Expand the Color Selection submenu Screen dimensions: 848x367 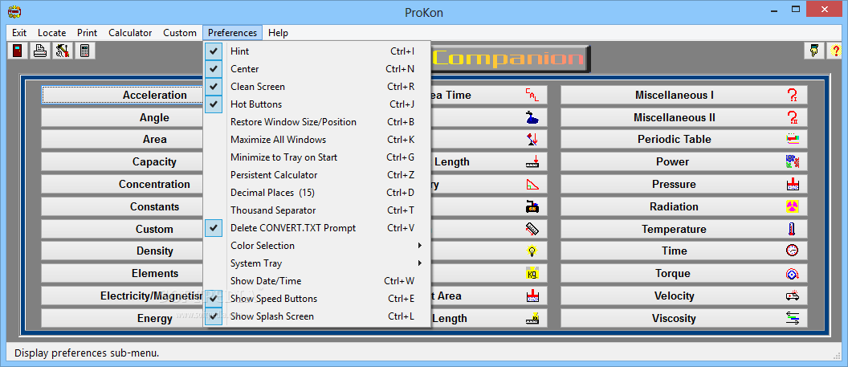pos(317,246)
